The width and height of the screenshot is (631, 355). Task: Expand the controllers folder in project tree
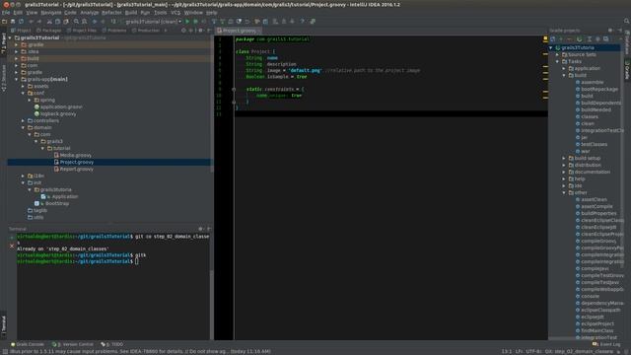[23, 120]
